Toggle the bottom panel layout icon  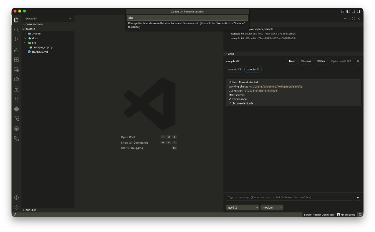click(353, 11)
